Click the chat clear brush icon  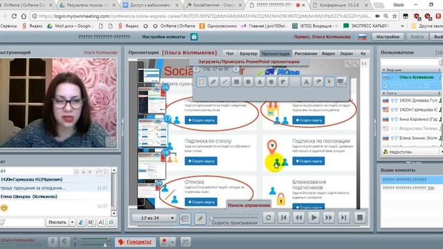pyautogui.click(x=81, y=223)
